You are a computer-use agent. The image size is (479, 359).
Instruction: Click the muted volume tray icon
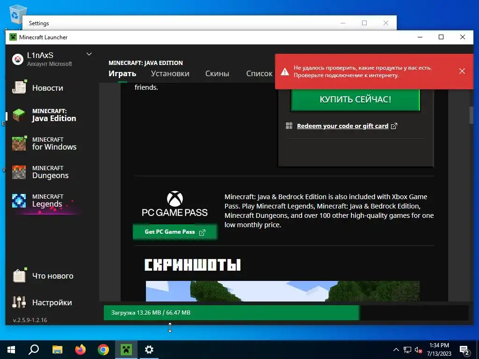(x=418, y=350)
